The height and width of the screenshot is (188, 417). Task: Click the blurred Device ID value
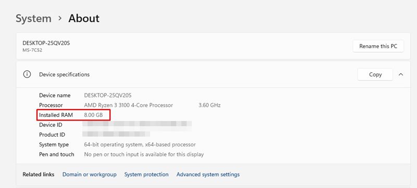tap(137, 125)
